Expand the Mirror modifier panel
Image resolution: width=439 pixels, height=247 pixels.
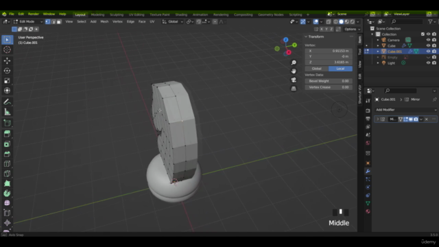click(x=378, y=119)
